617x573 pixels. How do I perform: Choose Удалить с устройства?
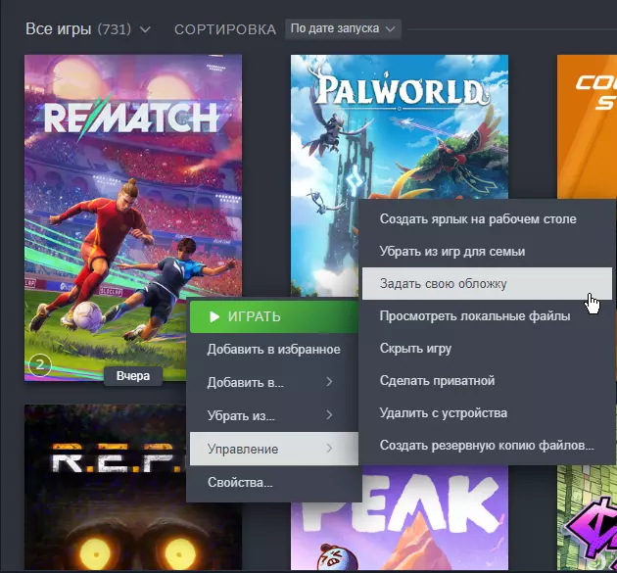pos(487,412)
